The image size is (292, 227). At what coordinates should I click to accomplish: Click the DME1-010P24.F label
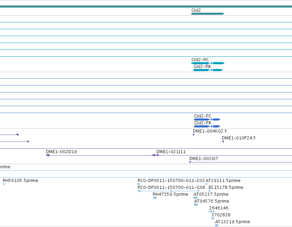tap(239, 138)
